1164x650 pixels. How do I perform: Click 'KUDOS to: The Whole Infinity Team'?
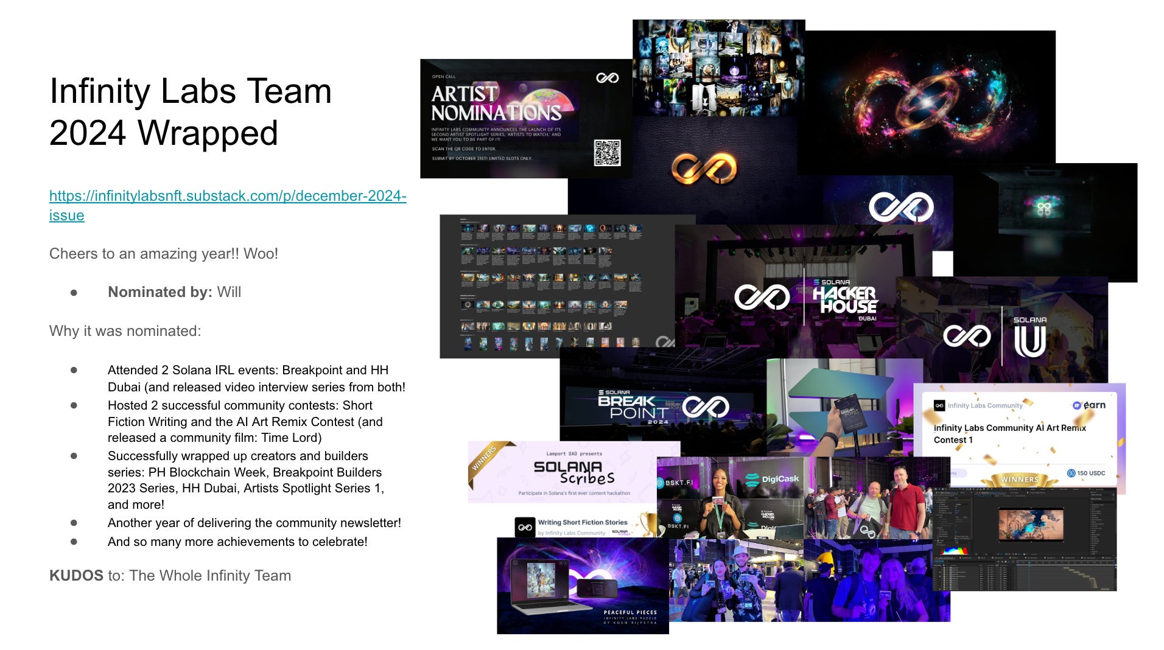pos(170,576)
